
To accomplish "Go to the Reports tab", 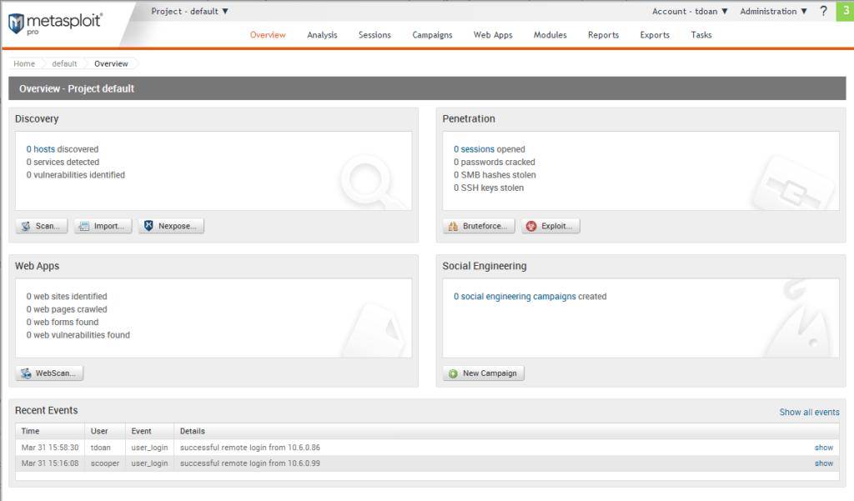I will [603, 35].
